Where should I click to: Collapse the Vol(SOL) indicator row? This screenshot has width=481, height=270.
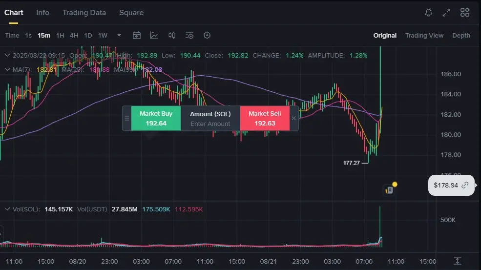(7, 209)
